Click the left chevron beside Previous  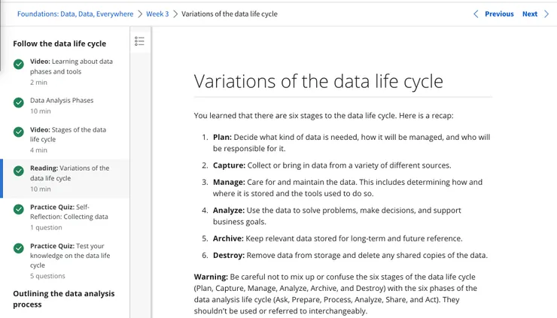pos(476,14)
